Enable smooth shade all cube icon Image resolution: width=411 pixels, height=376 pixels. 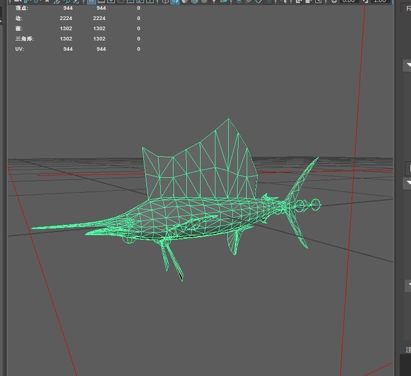pyautogui.click(x=175, y=2)
